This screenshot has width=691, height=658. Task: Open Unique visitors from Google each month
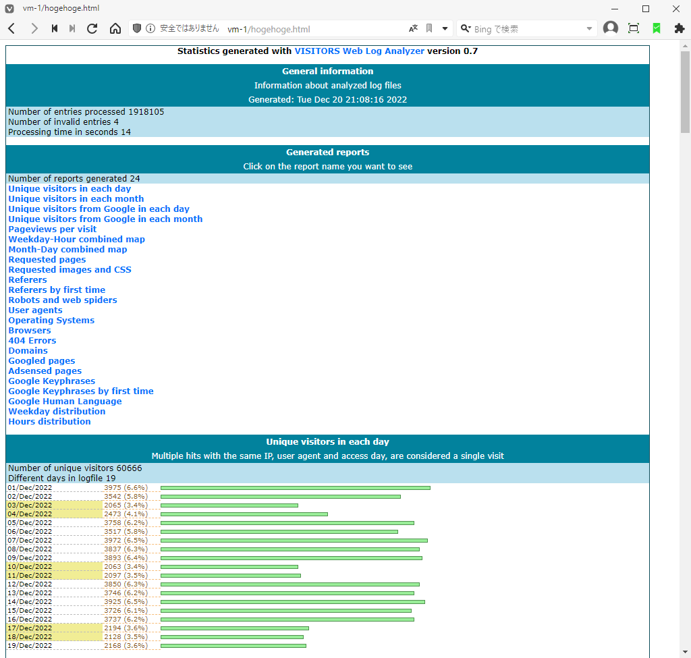click(105, 219)
